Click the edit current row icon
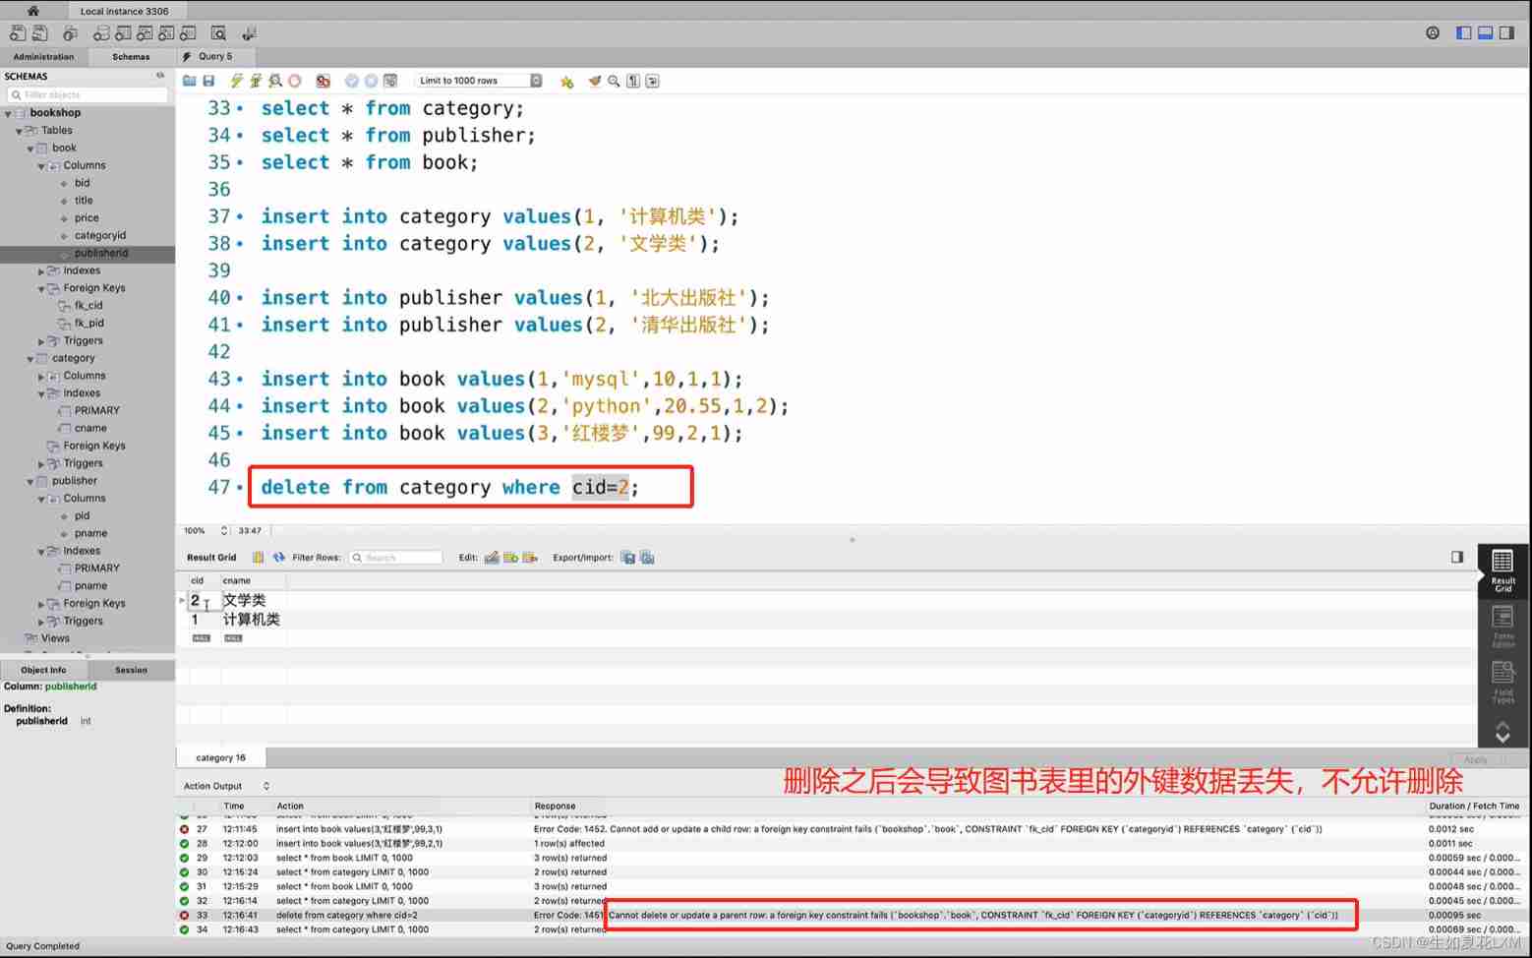Screen dimensions: 1532x958 click(x=492, y=557)
